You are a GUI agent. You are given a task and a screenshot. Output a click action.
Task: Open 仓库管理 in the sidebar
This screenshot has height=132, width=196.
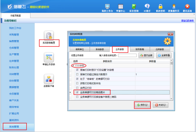pyautogui.click(x=14, y=48)
